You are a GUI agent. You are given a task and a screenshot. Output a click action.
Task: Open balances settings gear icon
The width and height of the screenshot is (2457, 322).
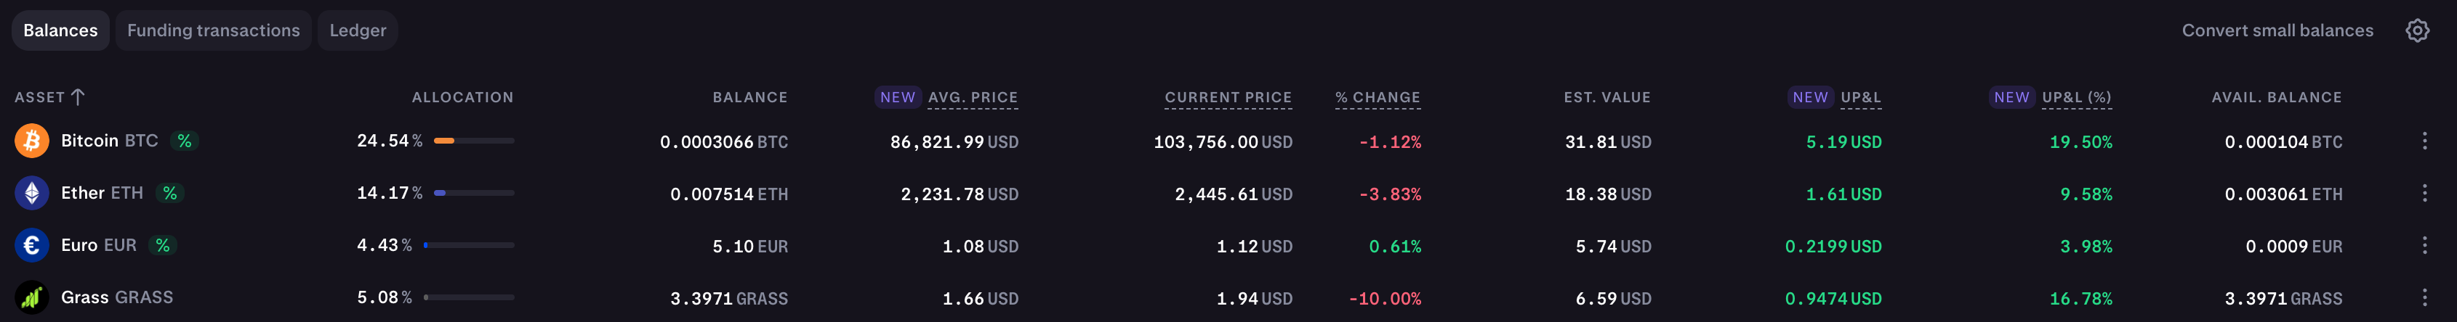(2417, 30)
